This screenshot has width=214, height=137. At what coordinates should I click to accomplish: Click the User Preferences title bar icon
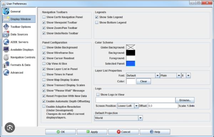pyautogui.click(x=4, y=4)
